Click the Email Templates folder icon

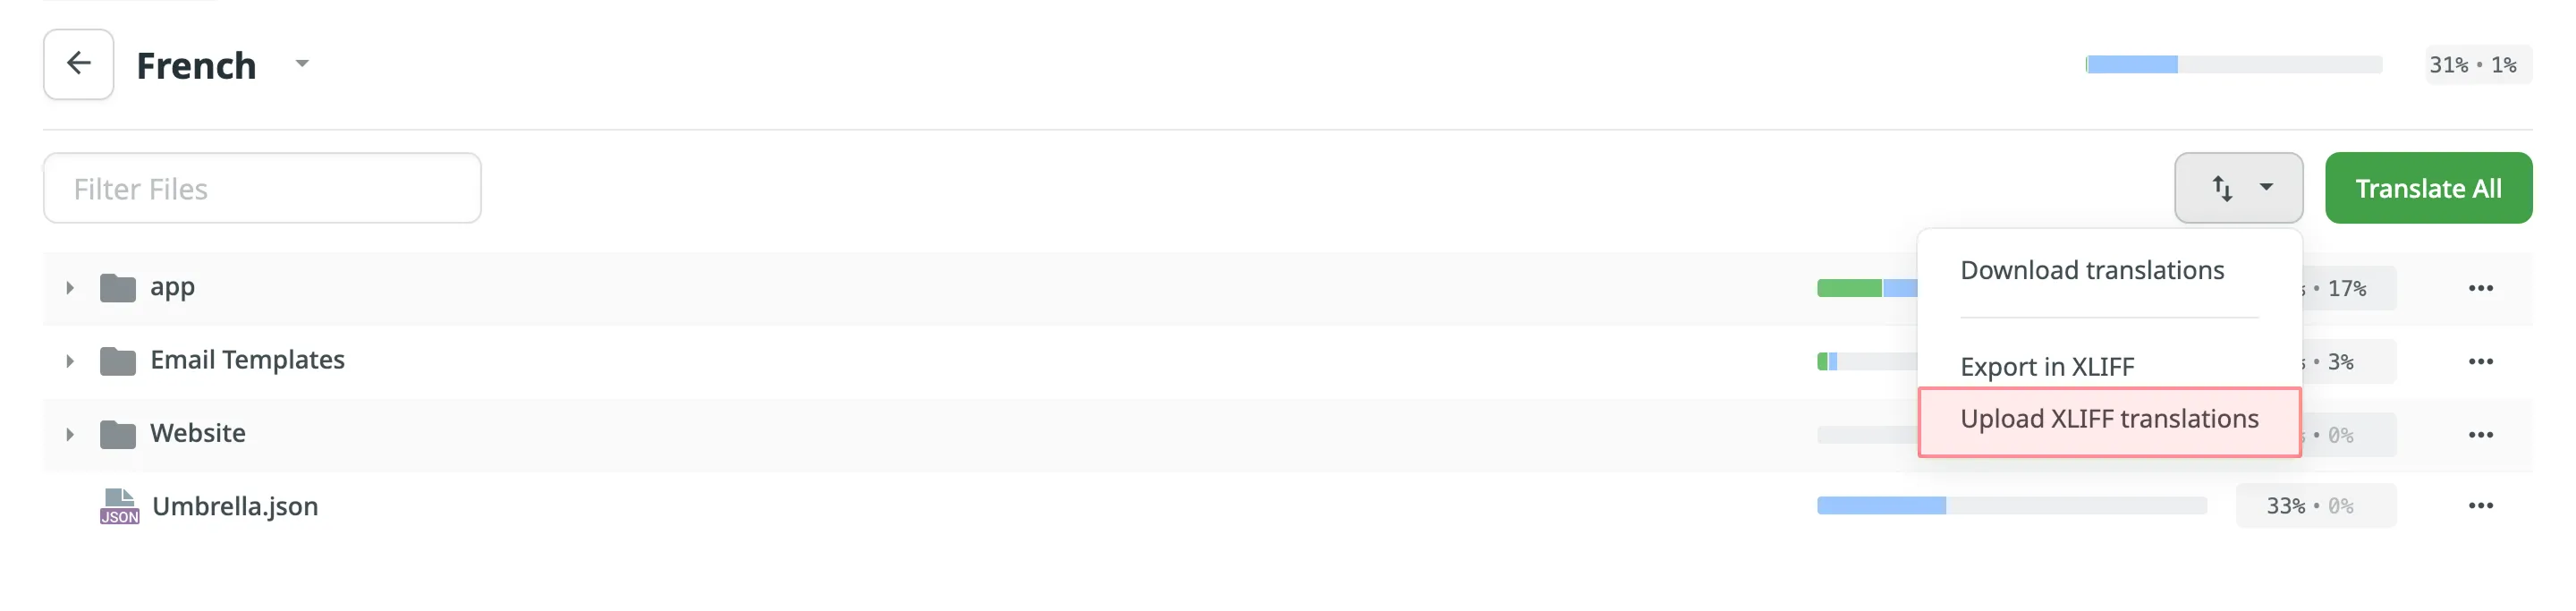click(x=117, y=360)
